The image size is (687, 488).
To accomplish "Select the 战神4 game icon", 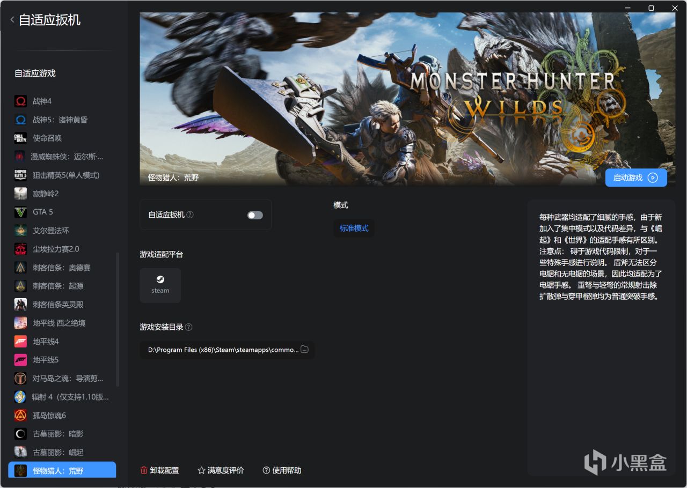I will tap(20, 101).
